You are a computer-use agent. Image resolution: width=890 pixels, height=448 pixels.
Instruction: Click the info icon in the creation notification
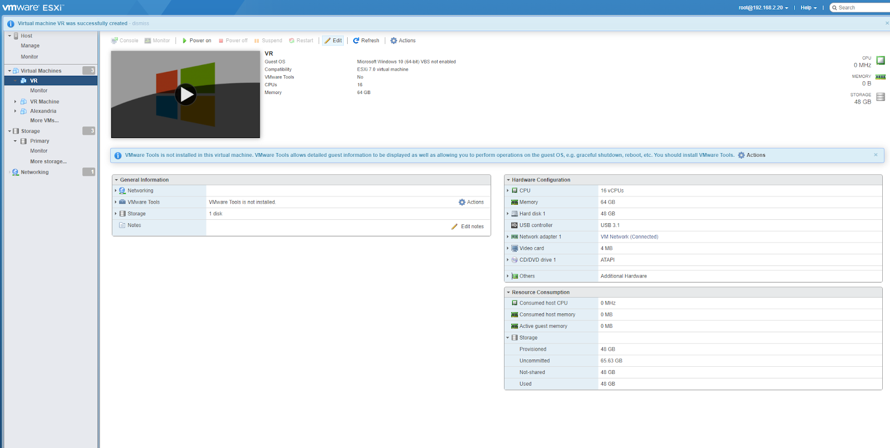click(x=11, y=24)
